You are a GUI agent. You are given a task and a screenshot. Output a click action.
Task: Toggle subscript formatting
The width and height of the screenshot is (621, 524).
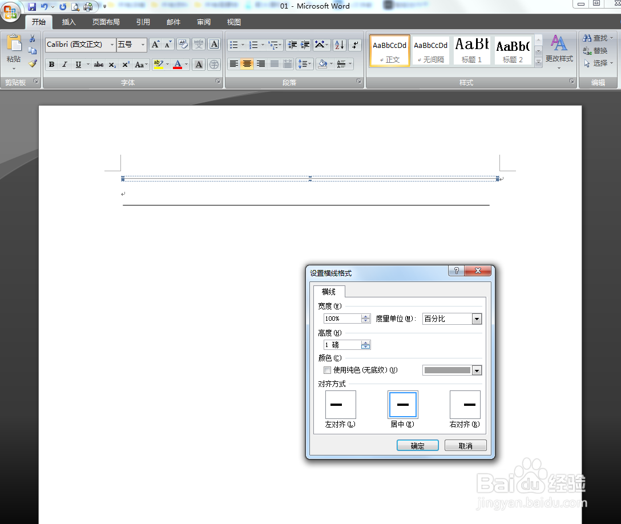(112, 64)
